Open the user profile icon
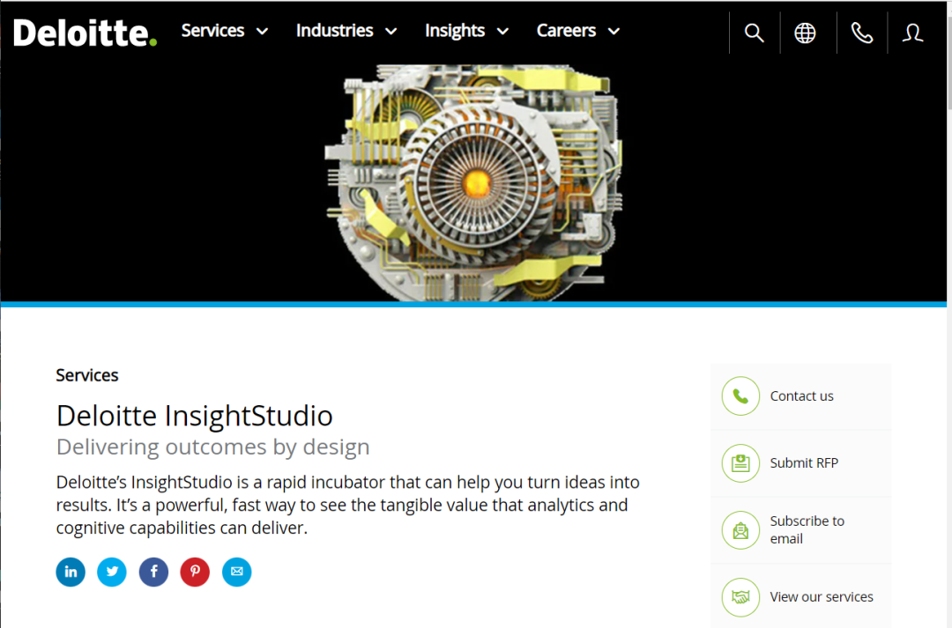 (912, 33)
